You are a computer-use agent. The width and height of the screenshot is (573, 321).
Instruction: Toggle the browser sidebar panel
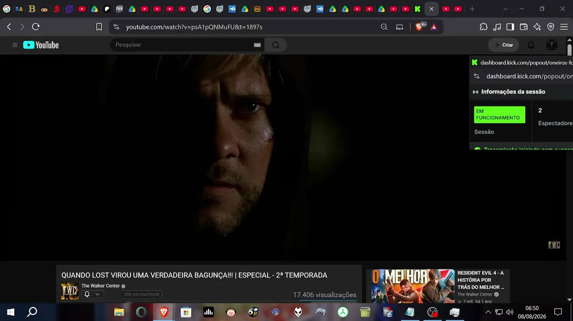(510, 27)
